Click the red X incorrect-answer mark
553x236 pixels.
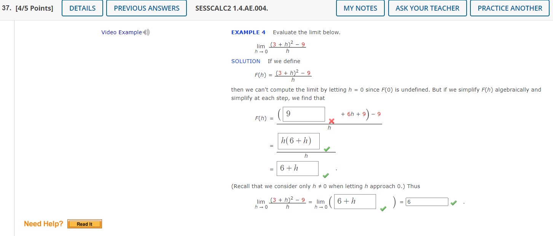point(331,121)
